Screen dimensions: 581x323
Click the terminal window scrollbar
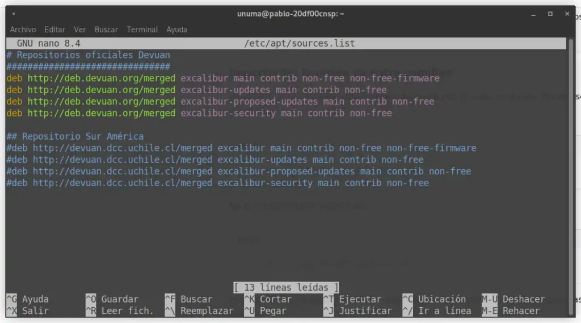click(x=571, y=176)
